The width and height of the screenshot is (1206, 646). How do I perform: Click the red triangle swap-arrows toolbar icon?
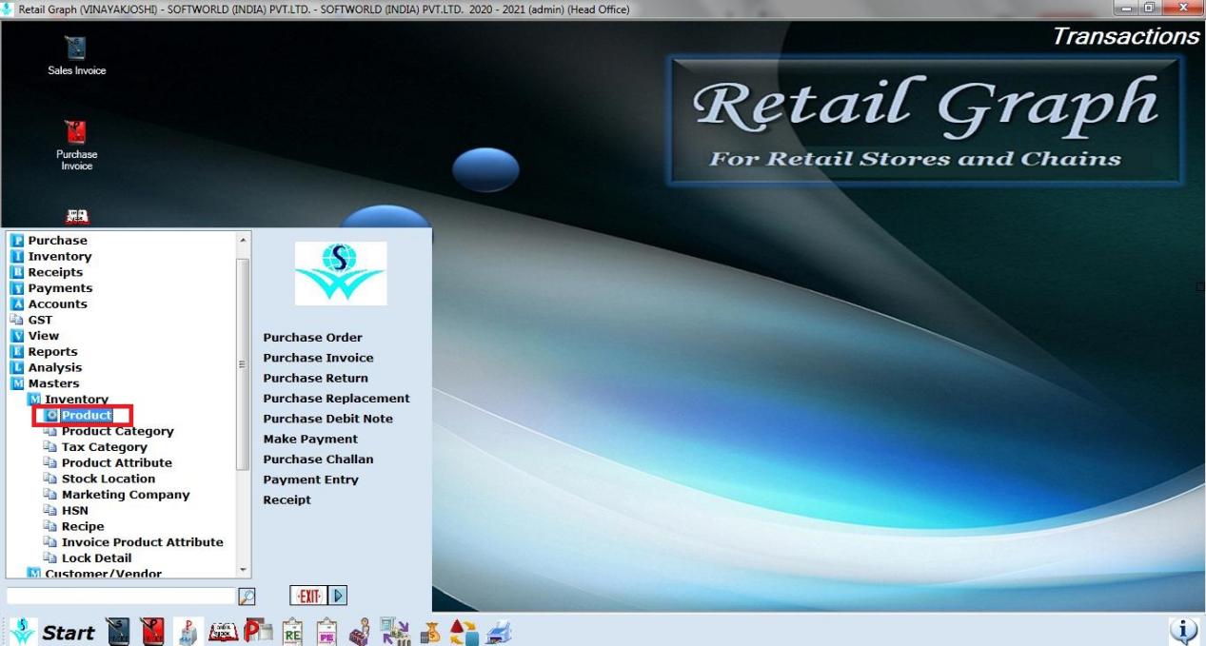[x=464, y=632]
